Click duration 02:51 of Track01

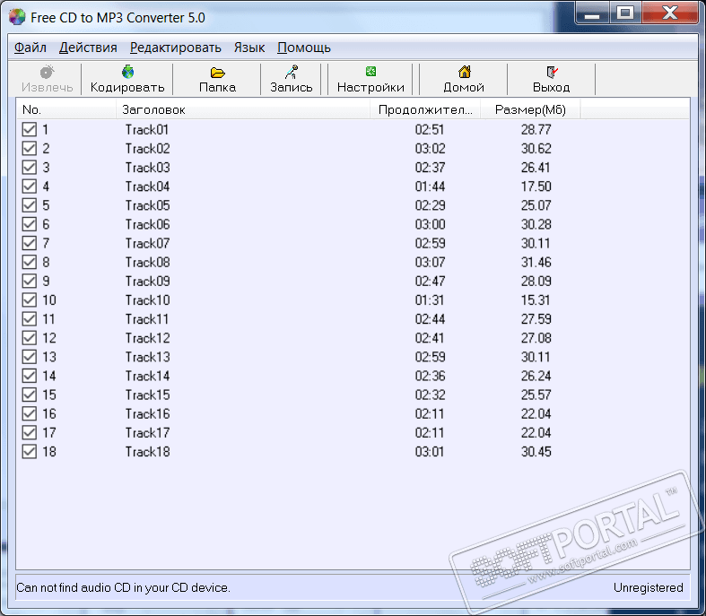(430, 130)
